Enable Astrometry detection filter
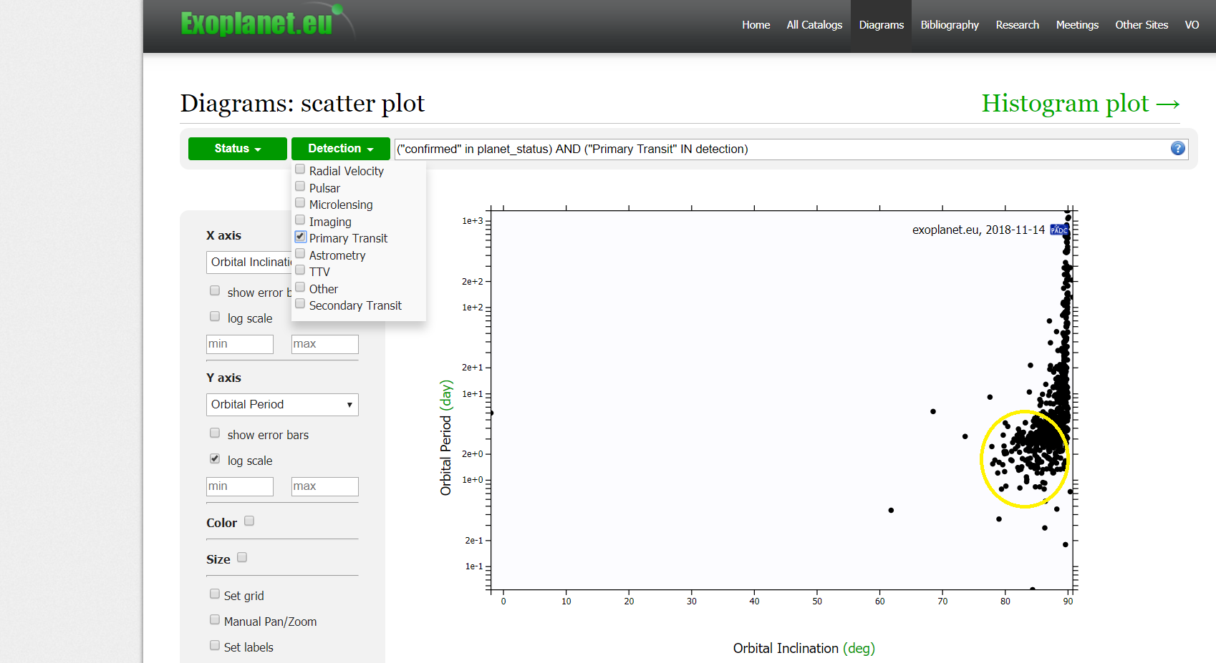The height and width of the screenshot is (663, 1216). point(300,254)
